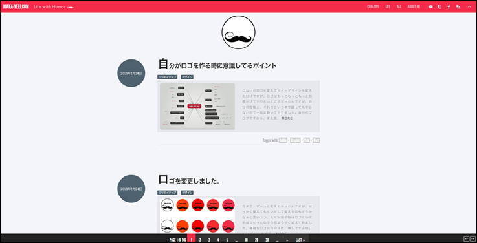Image resolution: width=477 pixels, height=243 pixels.
Task: Go to page 5
Action: 227,240
